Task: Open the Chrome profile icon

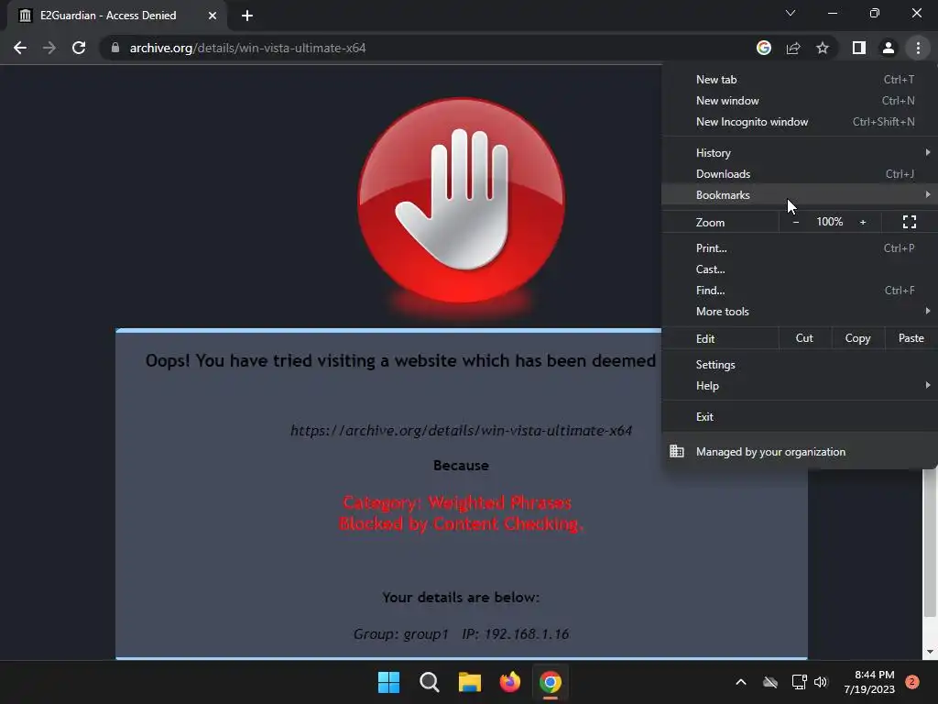Action: pos(889,48)
